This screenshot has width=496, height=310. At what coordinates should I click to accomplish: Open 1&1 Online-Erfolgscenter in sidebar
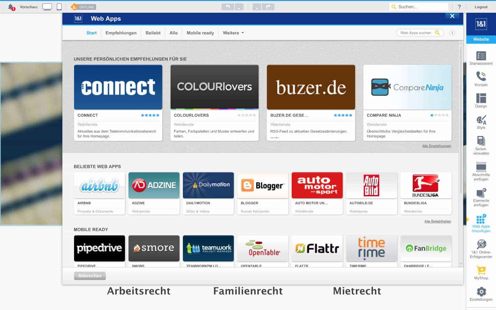(x=481, y=249)
